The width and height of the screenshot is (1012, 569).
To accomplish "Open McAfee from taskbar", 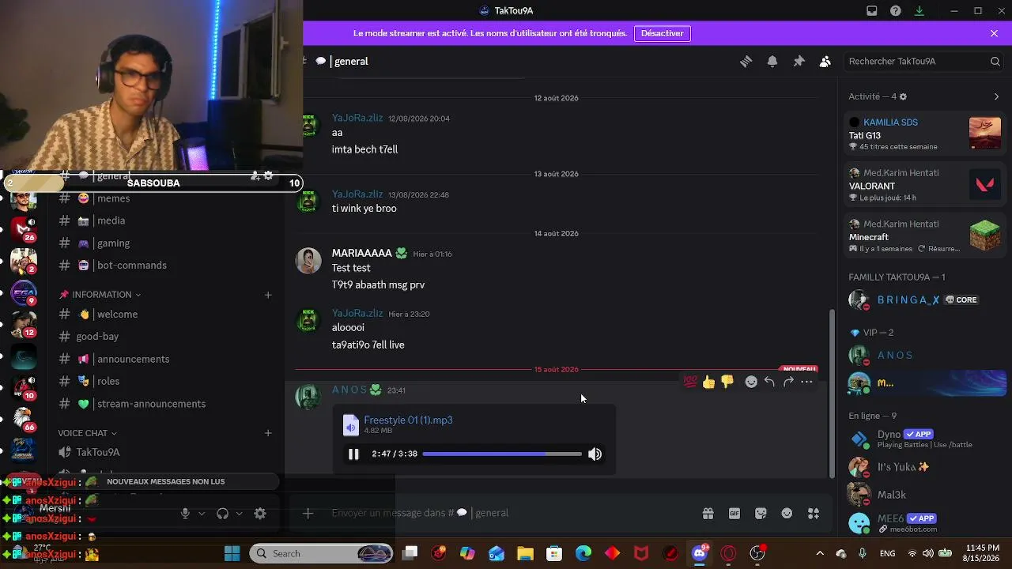I will point(641,554).
